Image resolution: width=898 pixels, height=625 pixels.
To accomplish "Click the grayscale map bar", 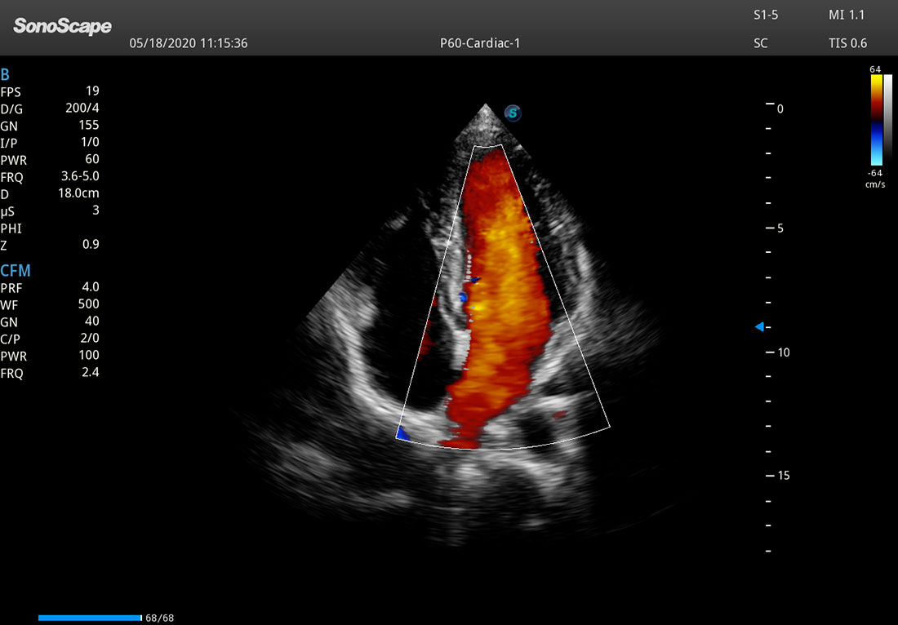I will 888,120.
